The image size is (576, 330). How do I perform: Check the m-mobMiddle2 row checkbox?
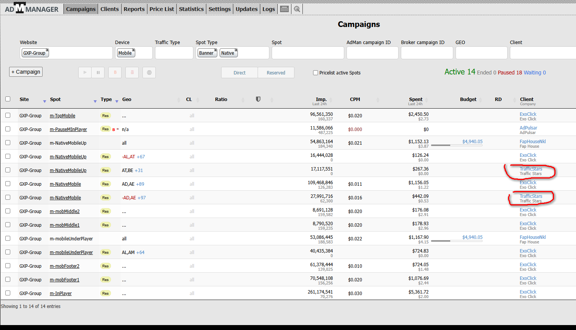tap(8, 211)
